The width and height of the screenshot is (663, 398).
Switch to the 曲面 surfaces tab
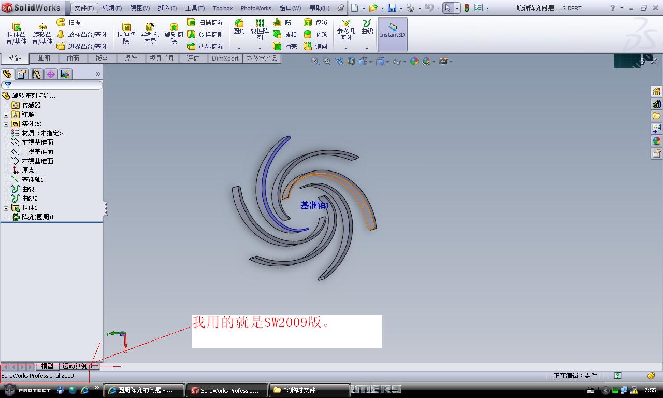click(73, 59)
